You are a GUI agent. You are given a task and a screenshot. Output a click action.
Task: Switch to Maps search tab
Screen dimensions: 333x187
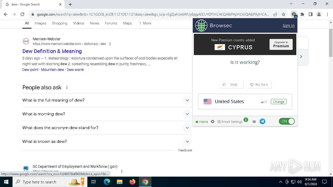[x=127, y=23]
